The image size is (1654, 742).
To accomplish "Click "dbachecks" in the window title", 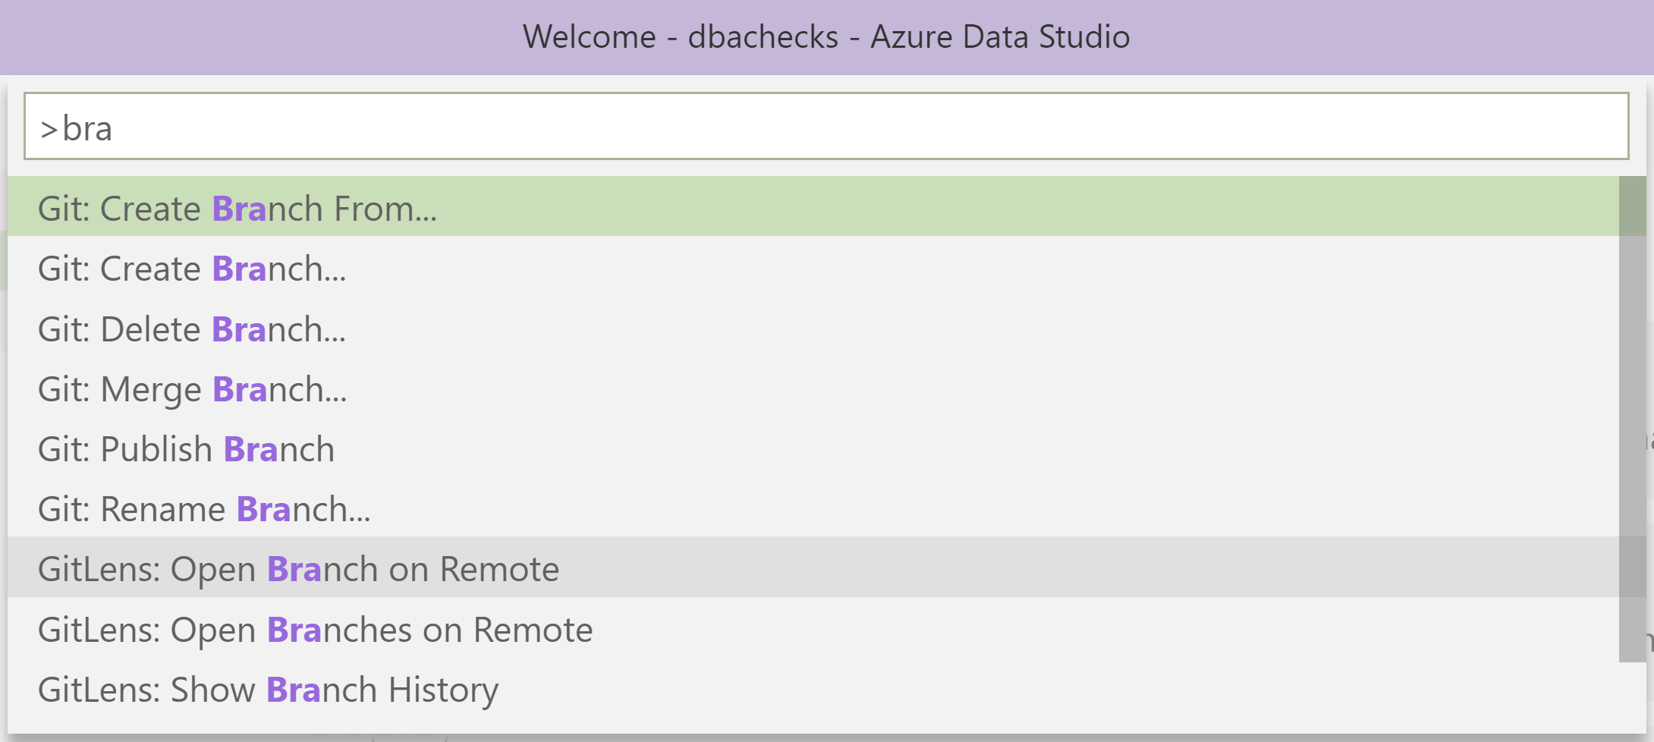I will (763, 37).
